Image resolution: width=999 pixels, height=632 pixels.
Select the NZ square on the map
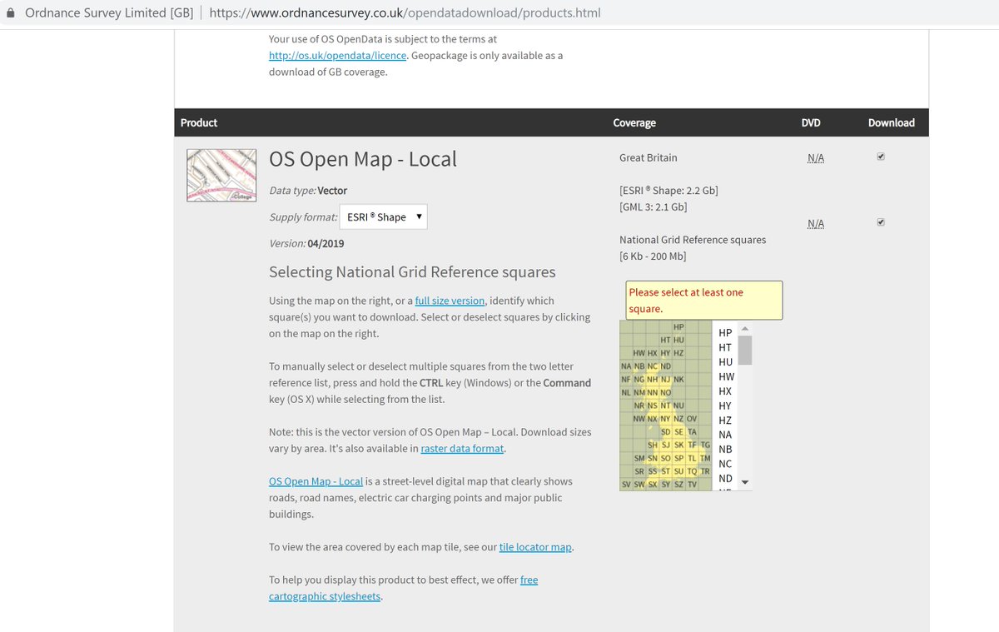pyautogui.click(x=678, y=419)
